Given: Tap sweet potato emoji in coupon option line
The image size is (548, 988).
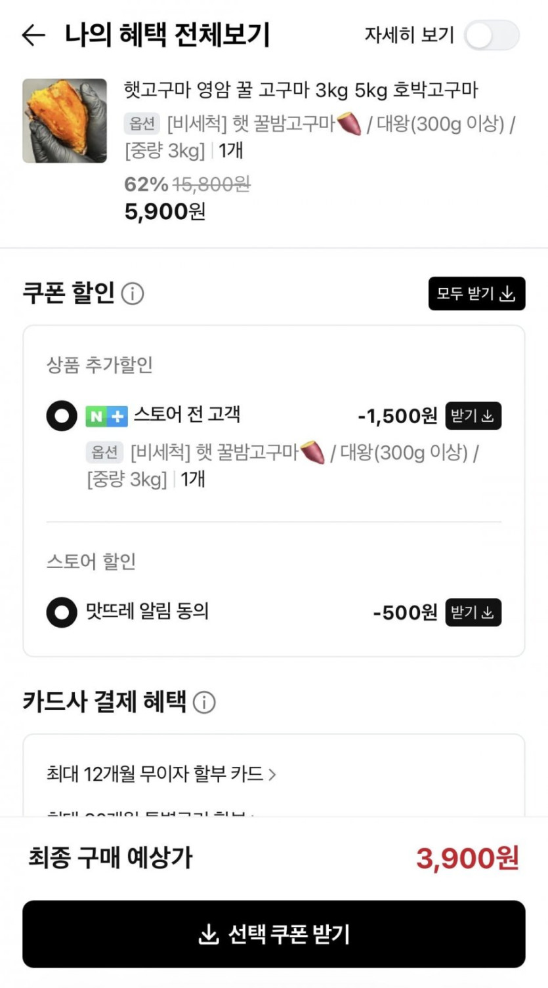Looking at the screenshot, I should click(312, 453).
